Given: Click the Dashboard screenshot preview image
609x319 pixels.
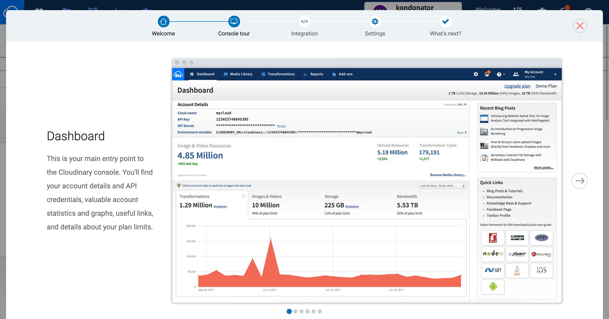Looking at the screenshot, I should pos(367,181).
